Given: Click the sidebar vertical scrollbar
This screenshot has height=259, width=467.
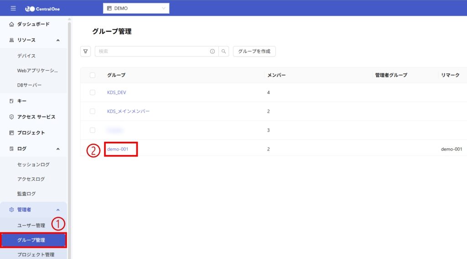Looking at the screenshot, I should [x=70, y=137].
